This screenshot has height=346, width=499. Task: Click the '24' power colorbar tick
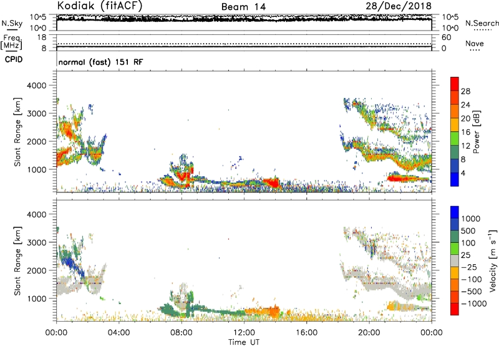pos(465,105)
